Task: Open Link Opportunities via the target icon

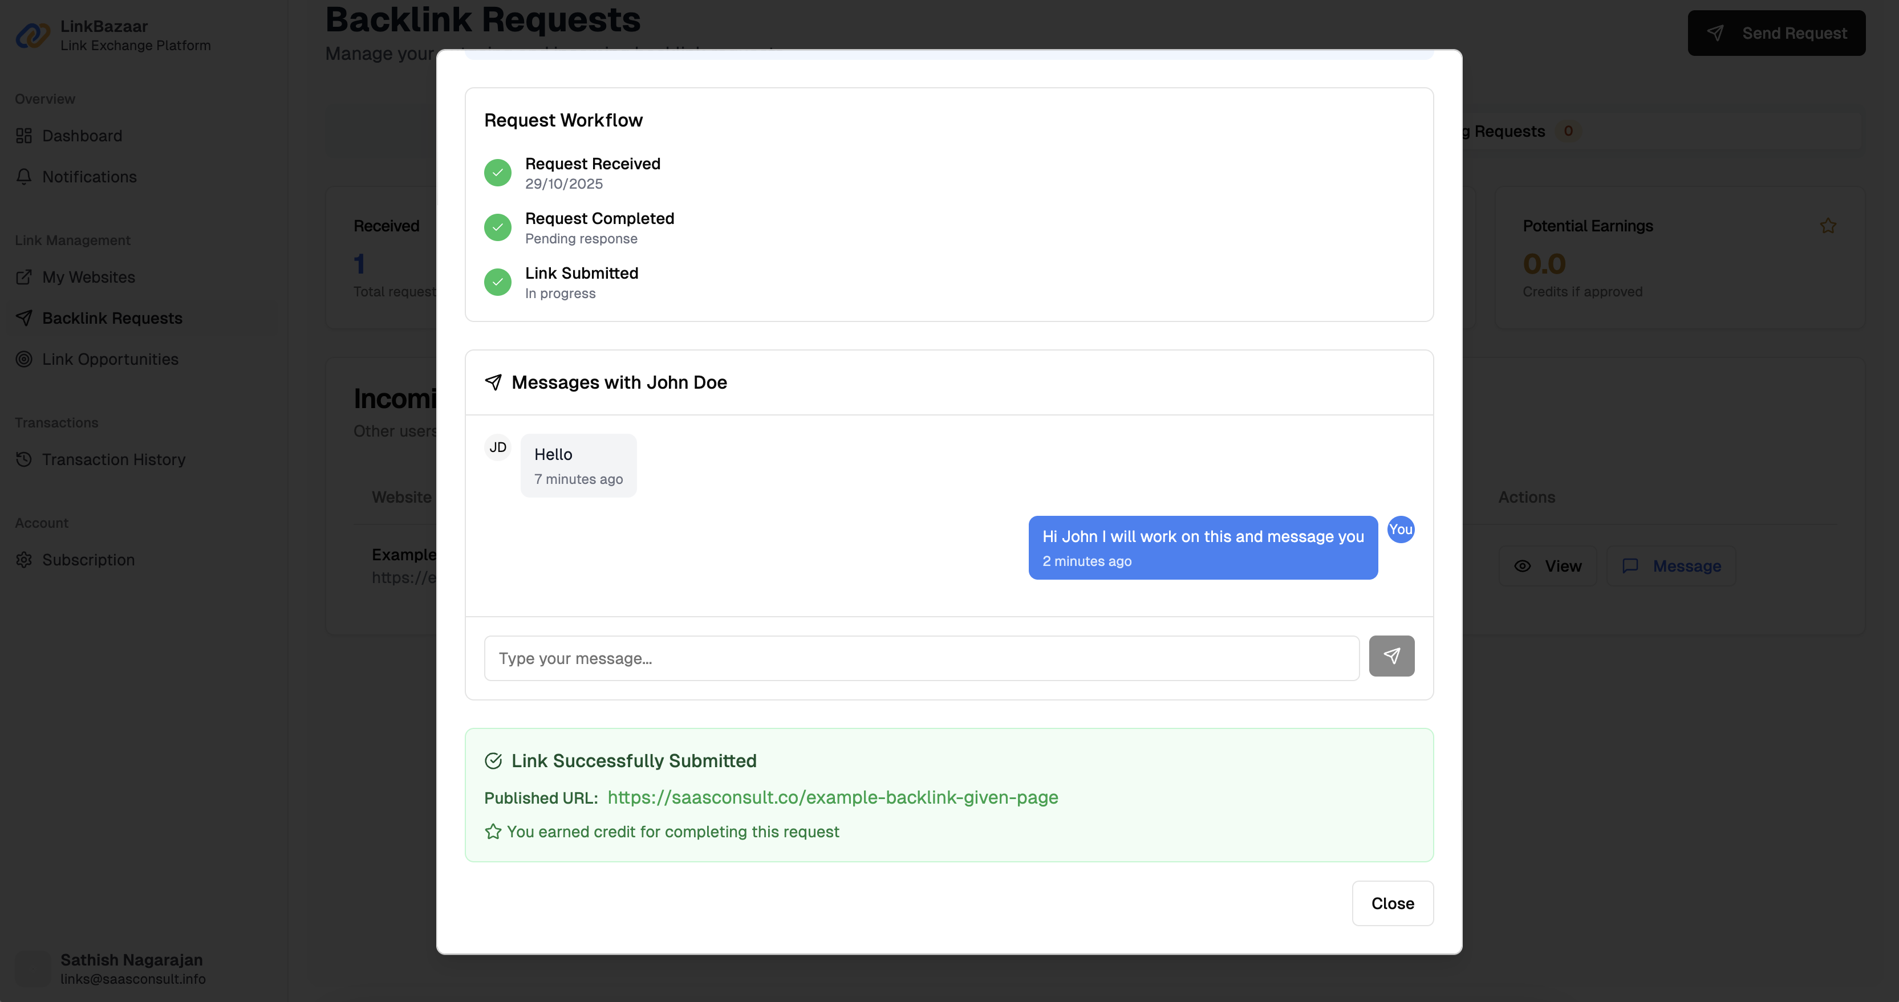Action: [23, 359]
